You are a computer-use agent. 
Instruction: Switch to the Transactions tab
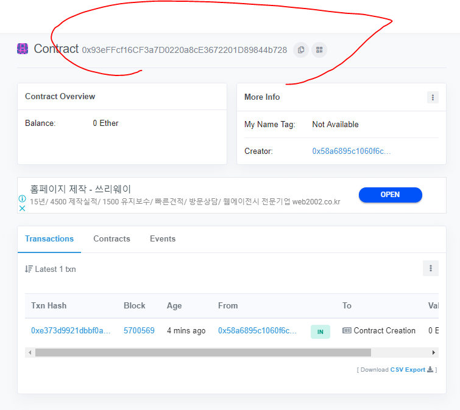coord(49,238)
